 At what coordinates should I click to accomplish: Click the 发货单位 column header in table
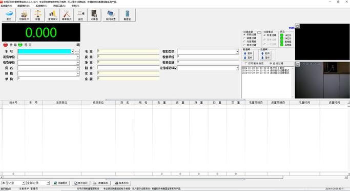tap(62, 103)
